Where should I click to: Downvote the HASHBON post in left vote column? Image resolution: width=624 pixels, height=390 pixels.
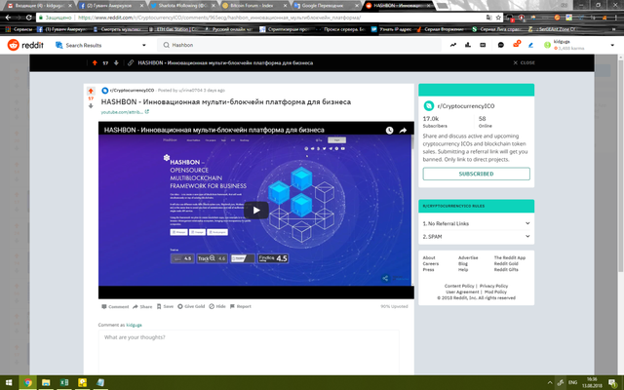[91, 106]
